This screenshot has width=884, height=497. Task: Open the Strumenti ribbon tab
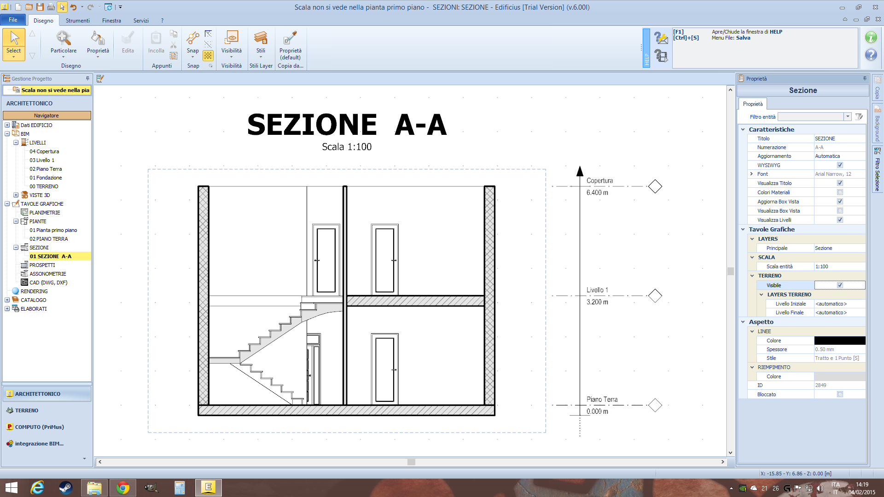(x=77, y=21)
